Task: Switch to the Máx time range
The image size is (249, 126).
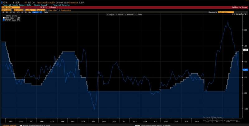Action: (x=30, y=12)
